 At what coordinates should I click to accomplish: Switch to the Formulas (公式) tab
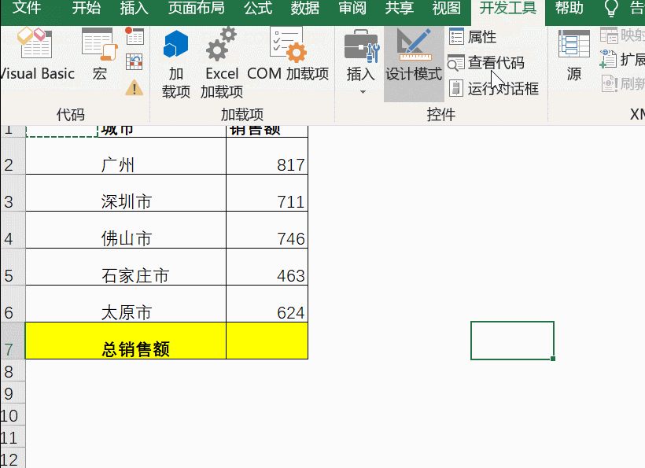coord(258,8)
